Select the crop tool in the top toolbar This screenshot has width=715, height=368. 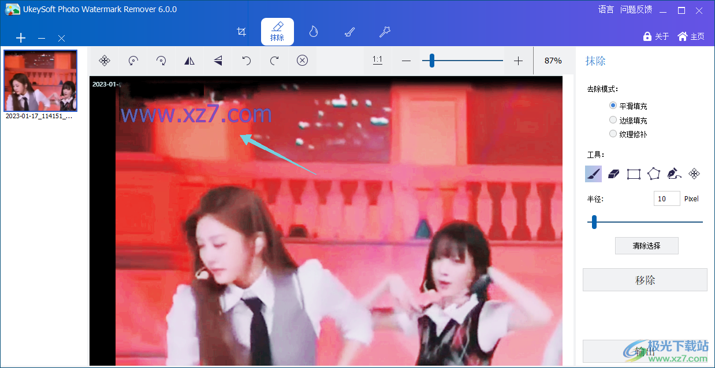tap(241, 32)
